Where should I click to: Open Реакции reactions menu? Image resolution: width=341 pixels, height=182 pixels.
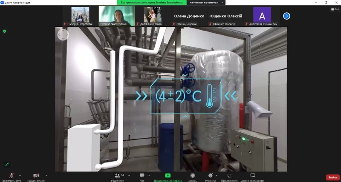210,177
